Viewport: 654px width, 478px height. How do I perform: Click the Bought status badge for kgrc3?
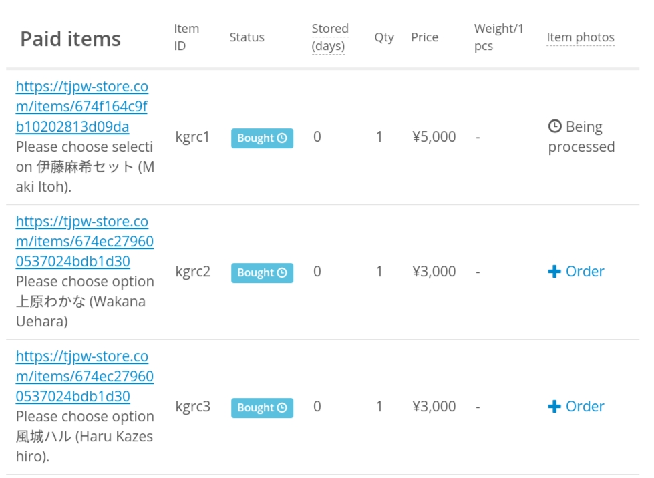(x=262, y=408)
